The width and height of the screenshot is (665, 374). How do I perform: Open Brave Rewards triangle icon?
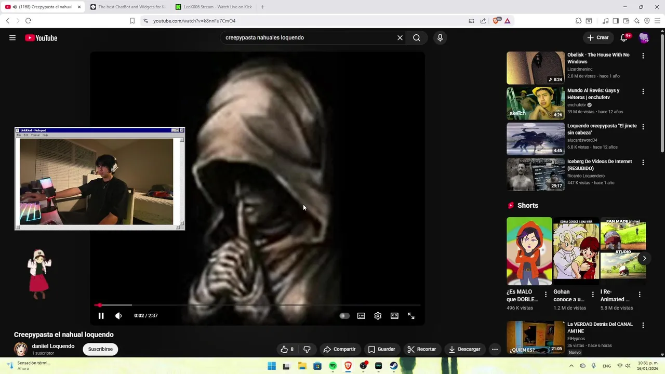(507, 21)
